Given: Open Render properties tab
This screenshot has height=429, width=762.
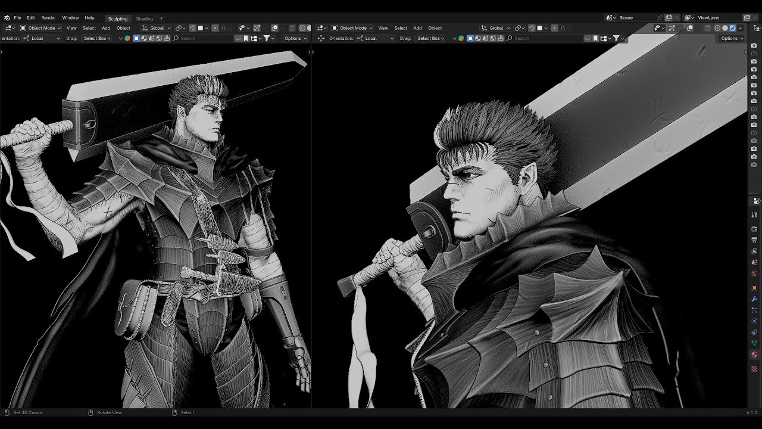Looking at the screenshot, I should pyautogui.click(x=754, y=229).
